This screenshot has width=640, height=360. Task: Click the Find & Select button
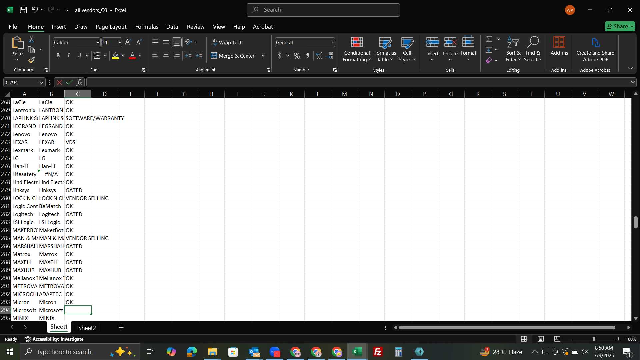[x=533, y=49]
